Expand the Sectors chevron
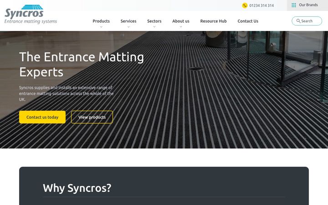The width and height of the screenshot is (328, 205). (154, 27)
